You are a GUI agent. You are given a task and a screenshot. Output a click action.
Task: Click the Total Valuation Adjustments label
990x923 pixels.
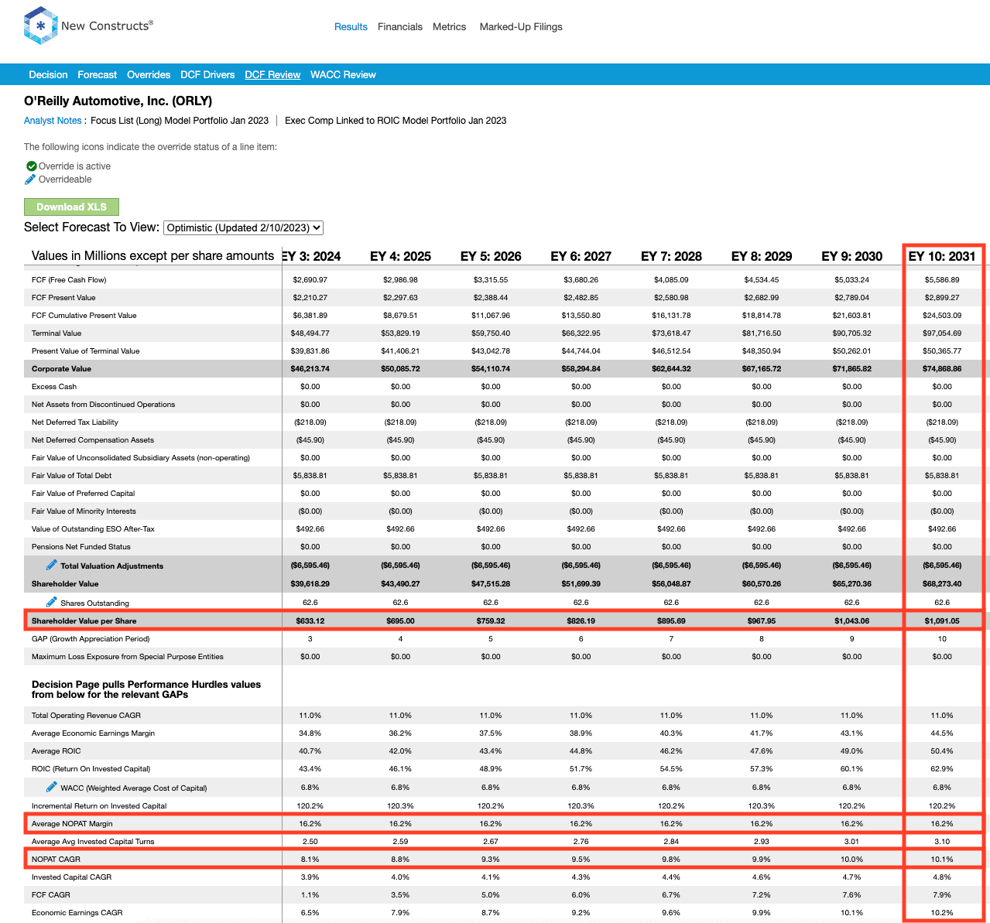pyautogui.click(x=112, y=566)
